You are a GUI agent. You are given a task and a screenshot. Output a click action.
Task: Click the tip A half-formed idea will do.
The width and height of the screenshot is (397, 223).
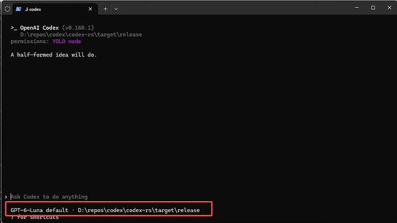[x=54, y=55]
